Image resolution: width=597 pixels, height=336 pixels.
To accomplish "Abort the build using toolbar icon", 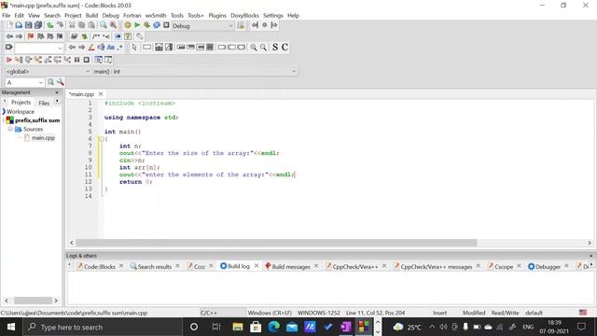I will 166,25.
